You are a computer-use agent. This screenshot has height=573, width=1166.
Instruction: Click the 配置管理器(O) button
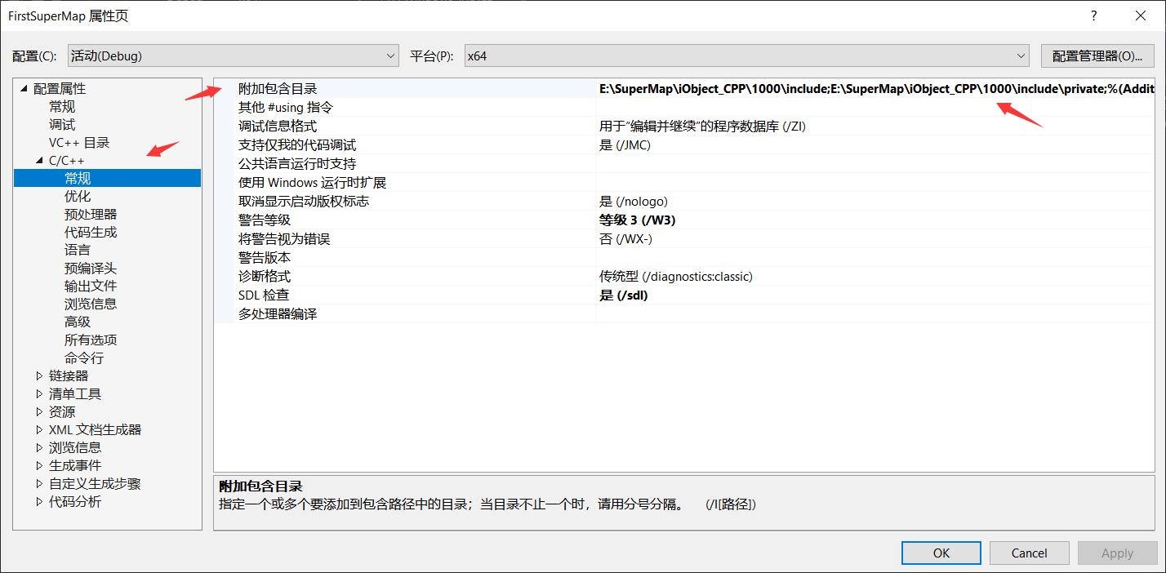[1097, 56]
